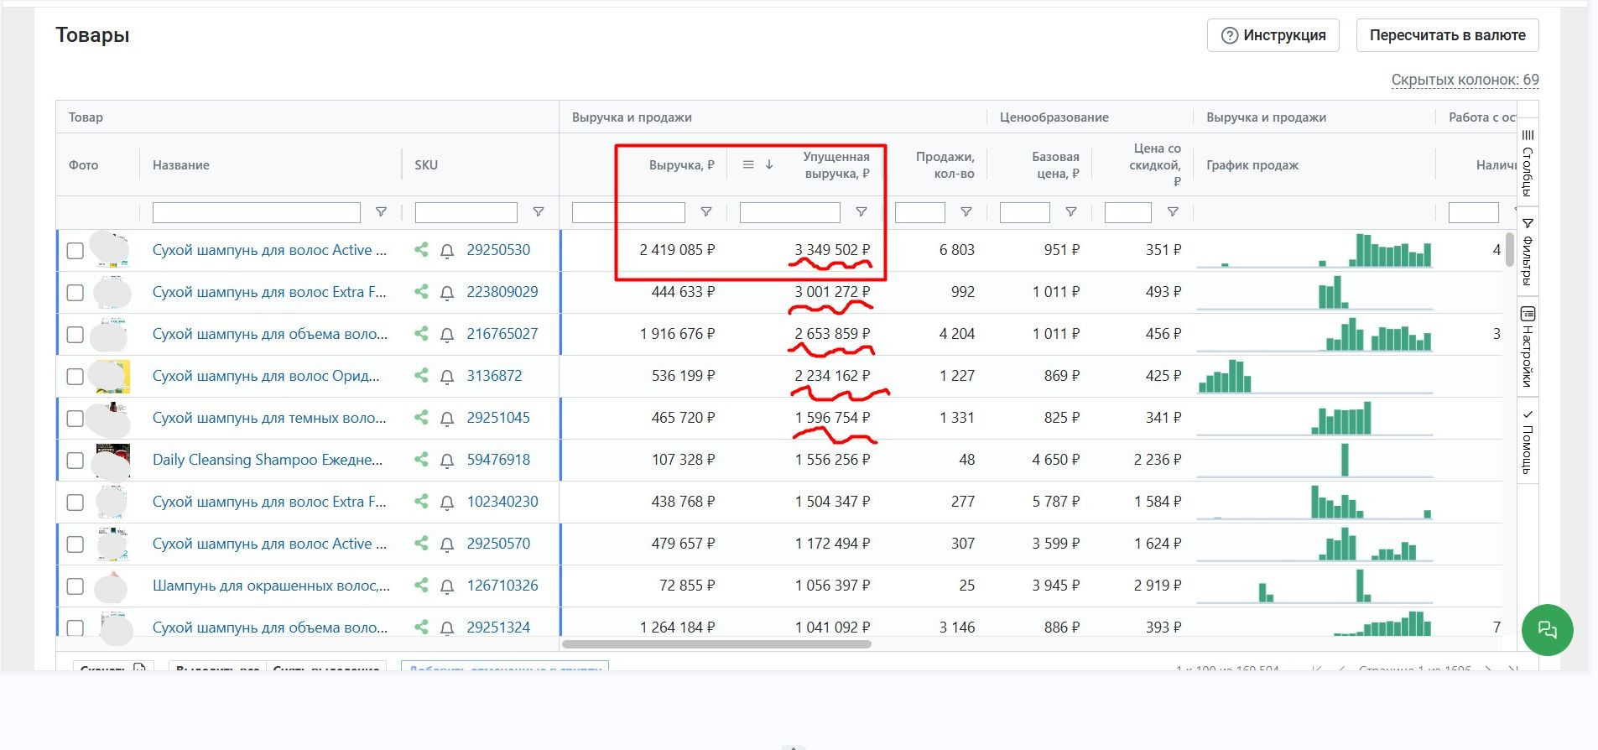
Task: Click the share icon for SKU 29250530
Action: [421, 250]
